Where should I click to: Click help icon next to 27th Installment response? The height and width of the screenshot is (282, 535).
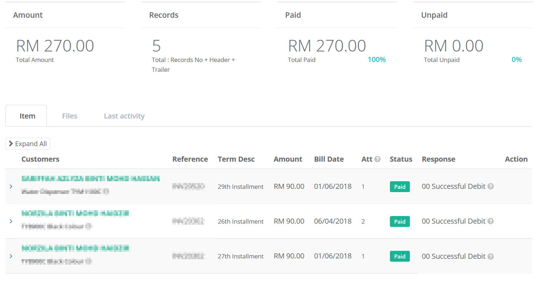(x=490, y=256)
